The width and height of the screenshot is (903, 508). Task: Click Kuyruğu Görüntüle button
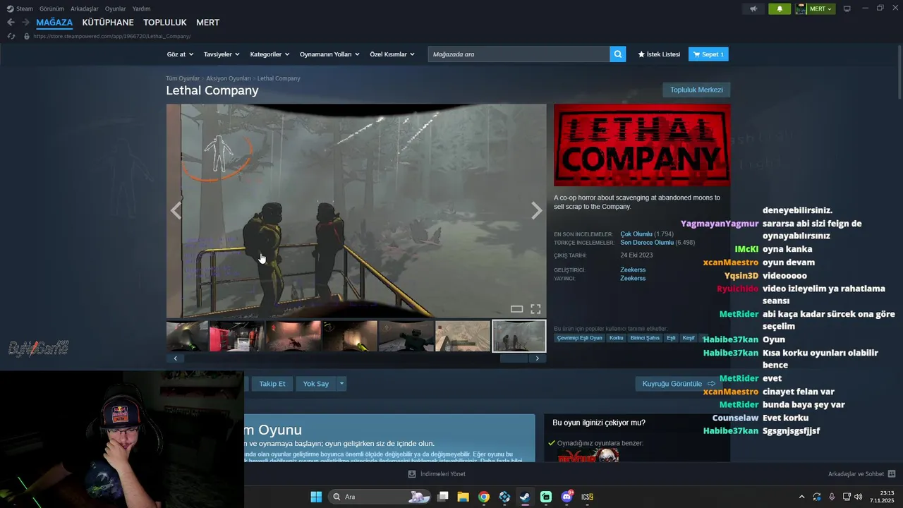tap(678, 384)
